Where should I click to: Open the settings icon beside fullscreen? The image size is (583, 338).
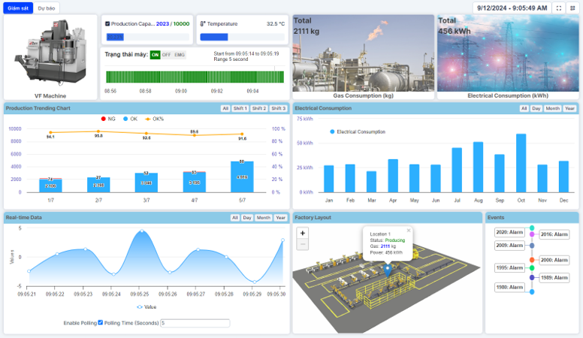[573, 8]
